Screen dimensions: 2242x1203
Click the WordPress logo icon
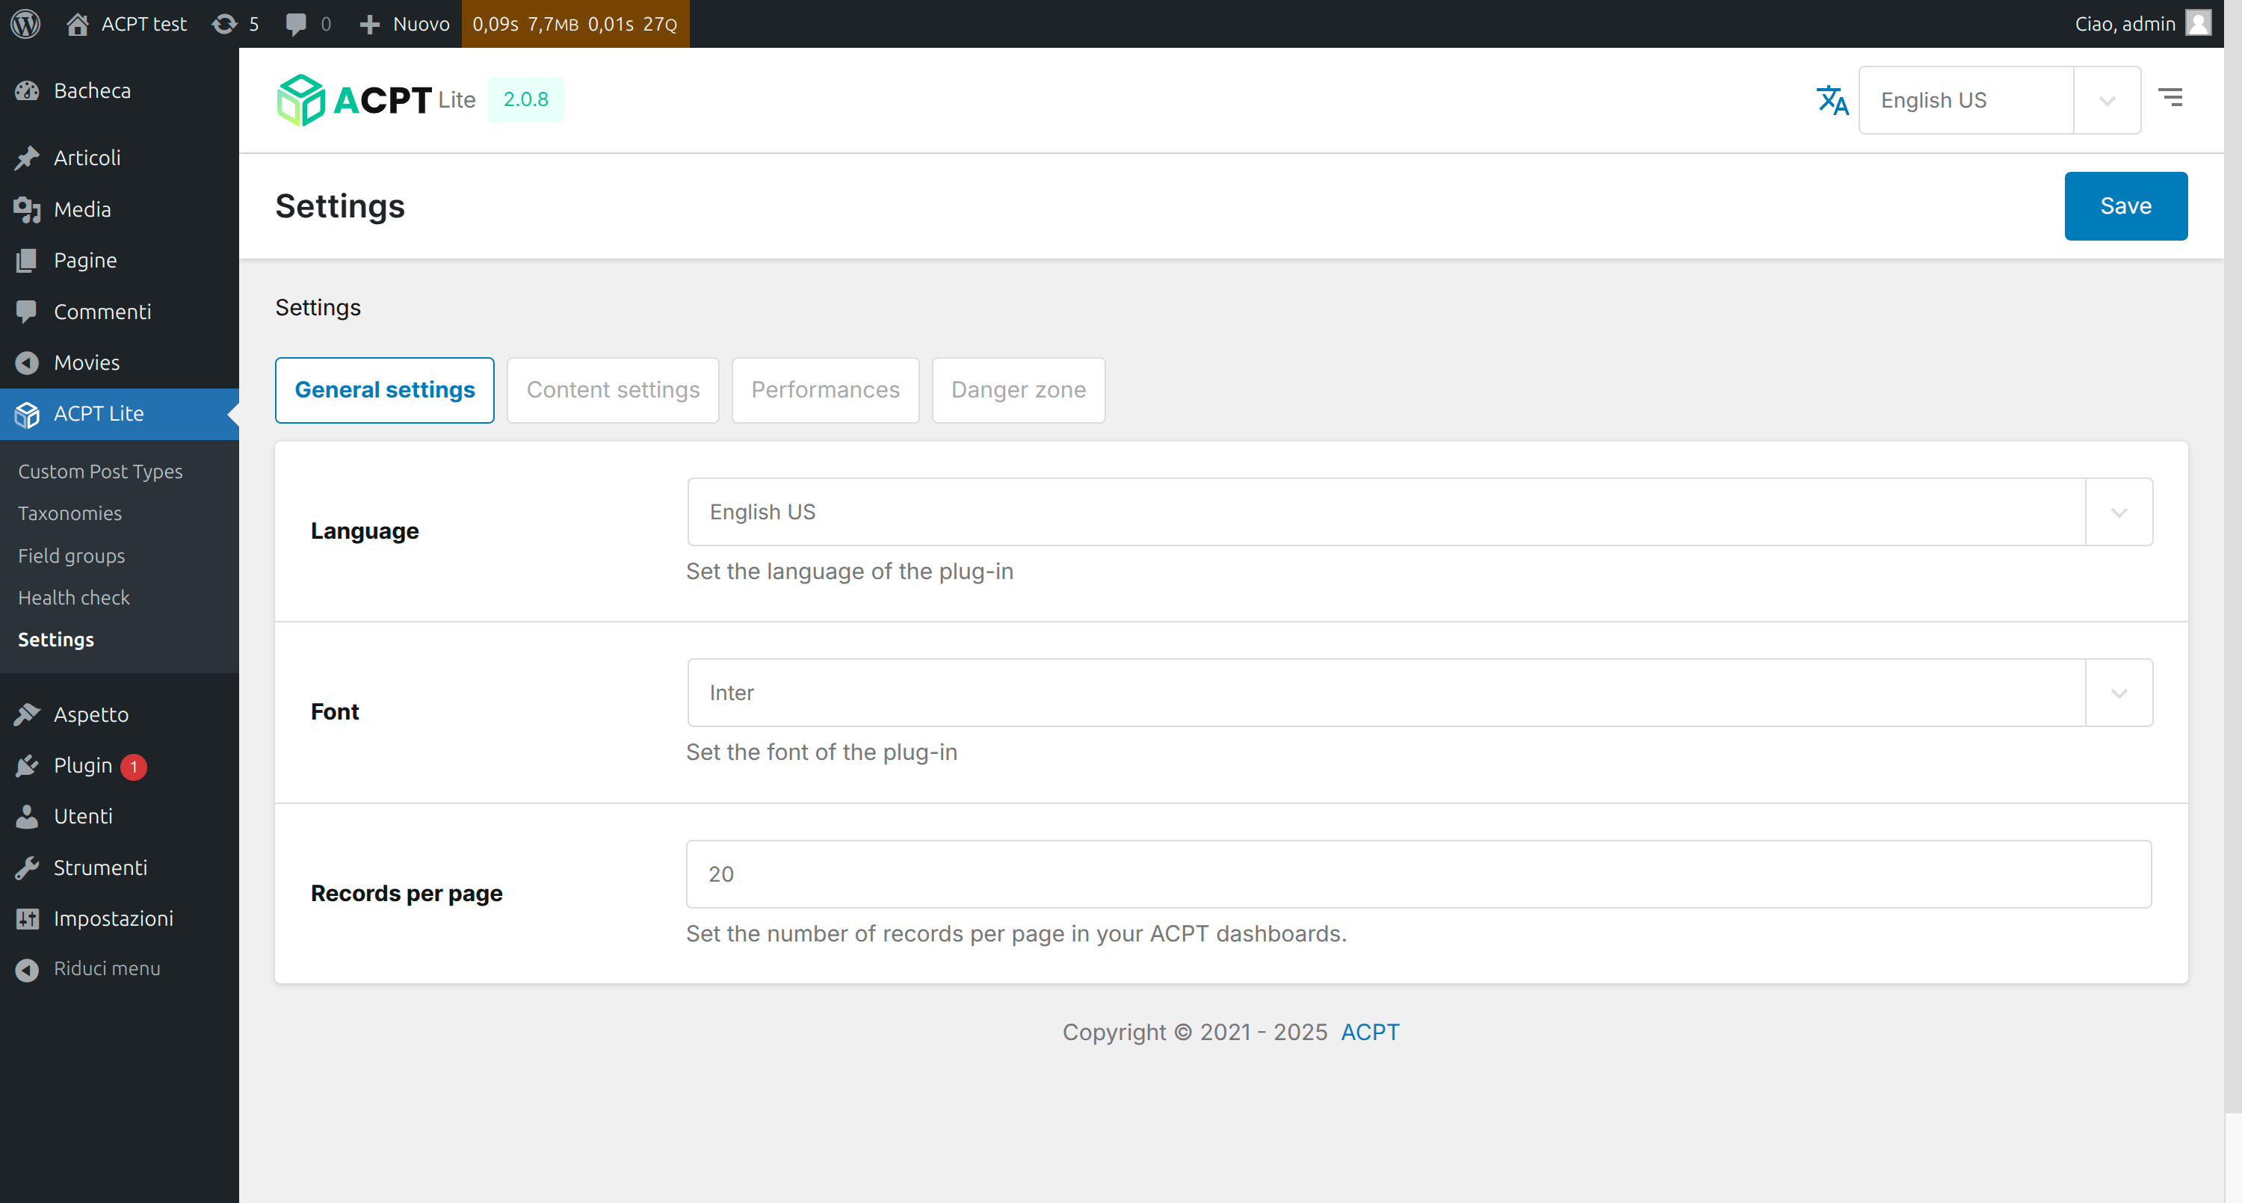point(26,23)
